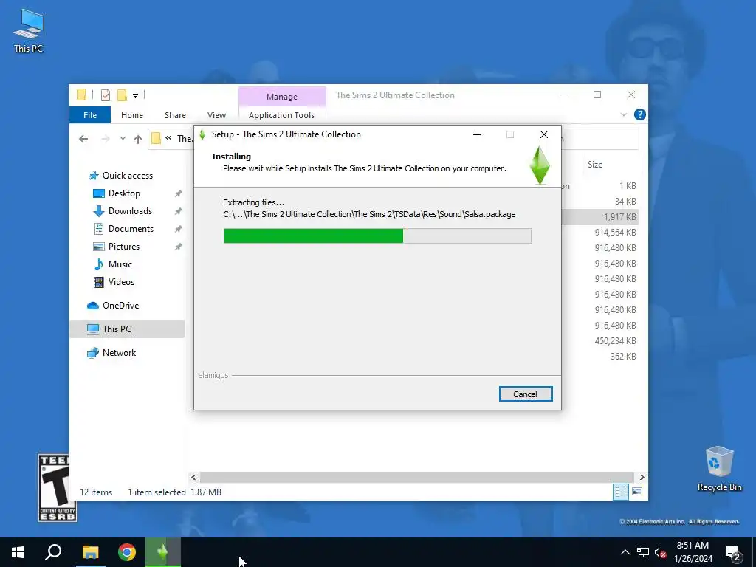Go back in File Explorer

click(83, 139)
